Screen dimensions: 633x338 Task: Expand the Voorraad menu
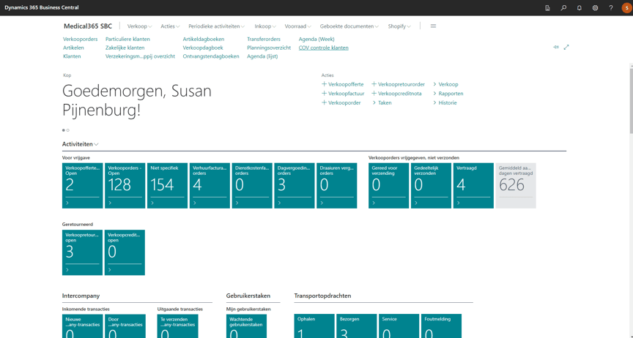[x=298, y=26]
